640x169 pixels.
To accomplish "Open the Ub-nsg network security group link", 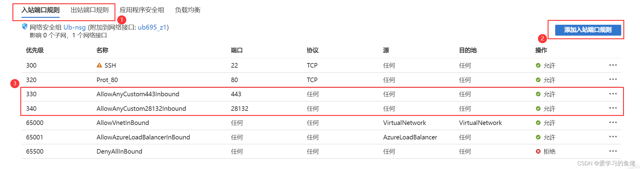I will click(75, 27).
